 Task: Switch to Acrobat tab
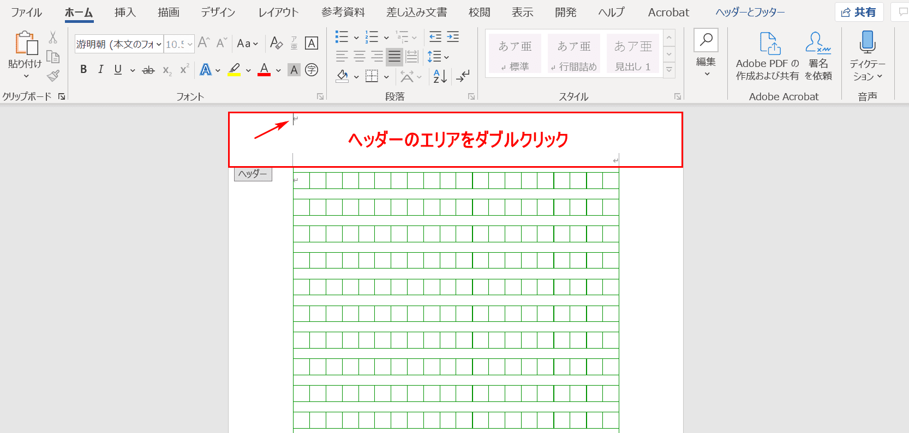click(x=668, y=12)
